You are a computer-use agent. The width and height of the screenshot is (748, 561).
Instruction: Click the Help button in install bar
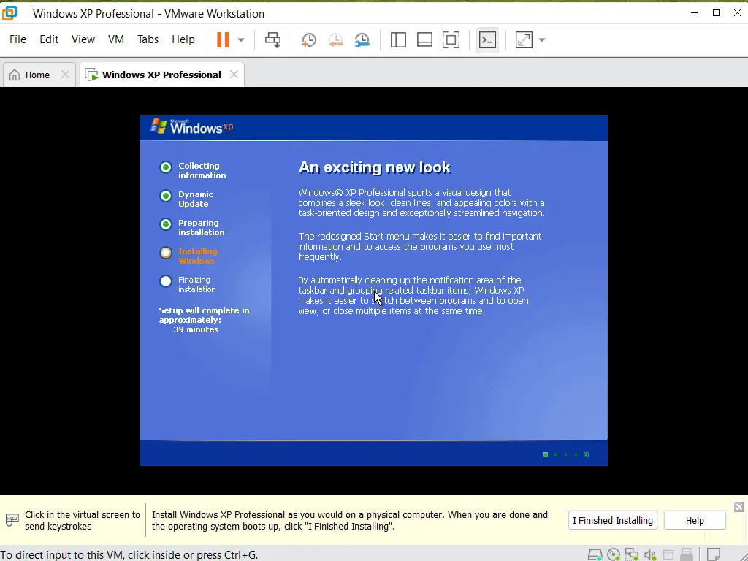point(695,520)
